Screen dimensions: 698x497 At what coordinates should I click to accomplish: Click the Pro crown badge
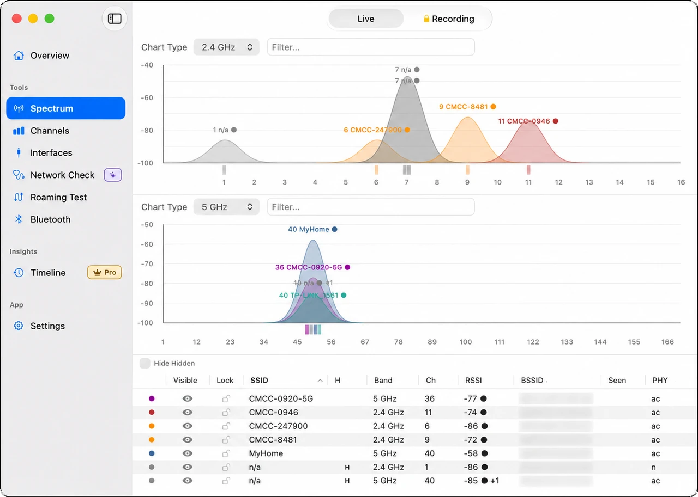tap(105, 272)
